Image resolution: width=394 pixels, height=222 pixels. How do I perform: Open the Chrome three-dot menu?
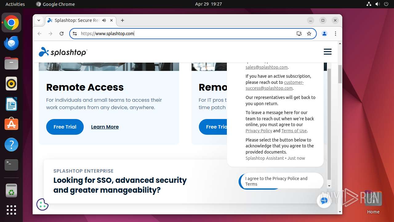(x=336, y=34)
